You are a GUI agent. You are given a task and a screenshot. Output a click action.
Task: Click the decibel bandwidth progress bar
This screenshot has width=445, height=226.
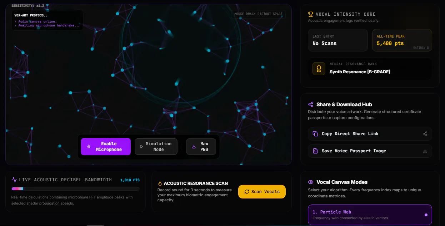point(75,189)
